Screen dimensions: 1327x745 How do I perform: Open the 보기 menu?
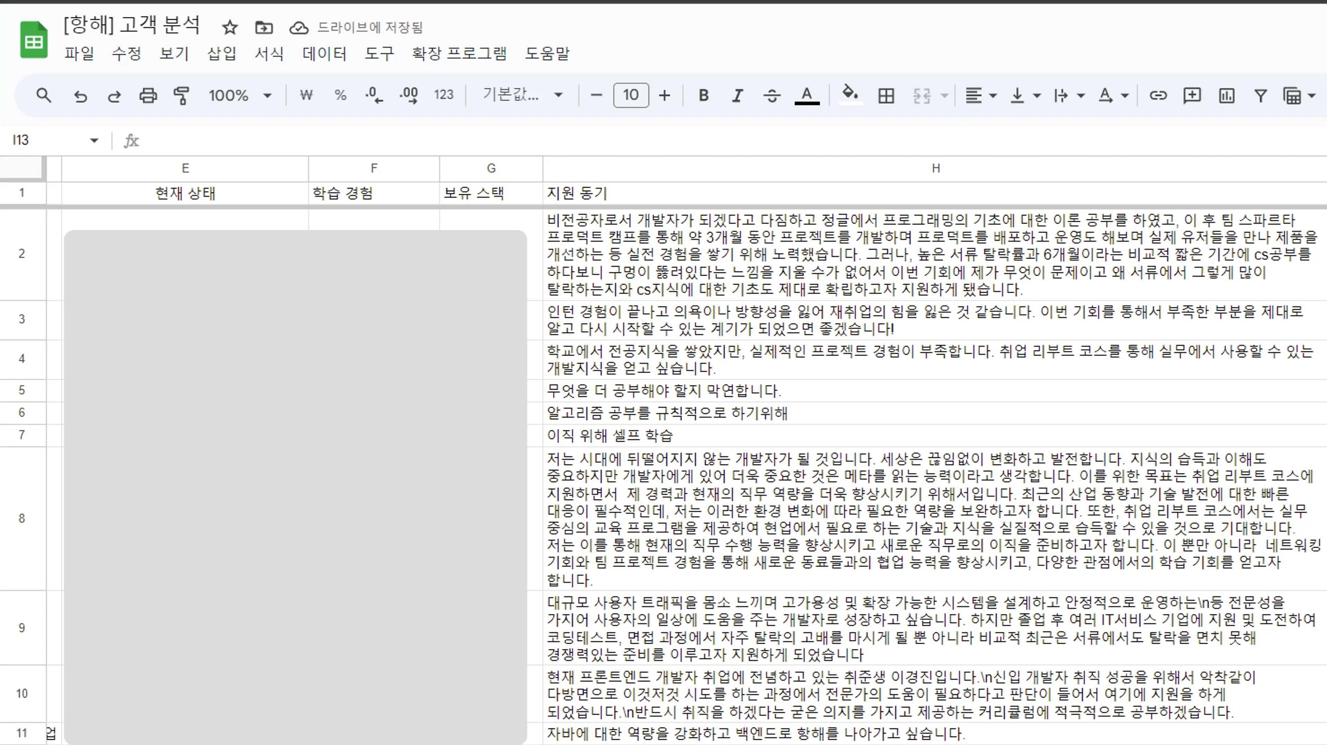[x=174, y=53]
